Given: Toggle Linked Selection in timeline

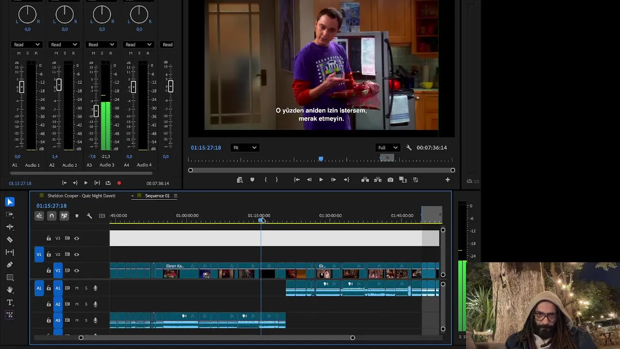Looking at the screenshot, I should tap(64, 216).
